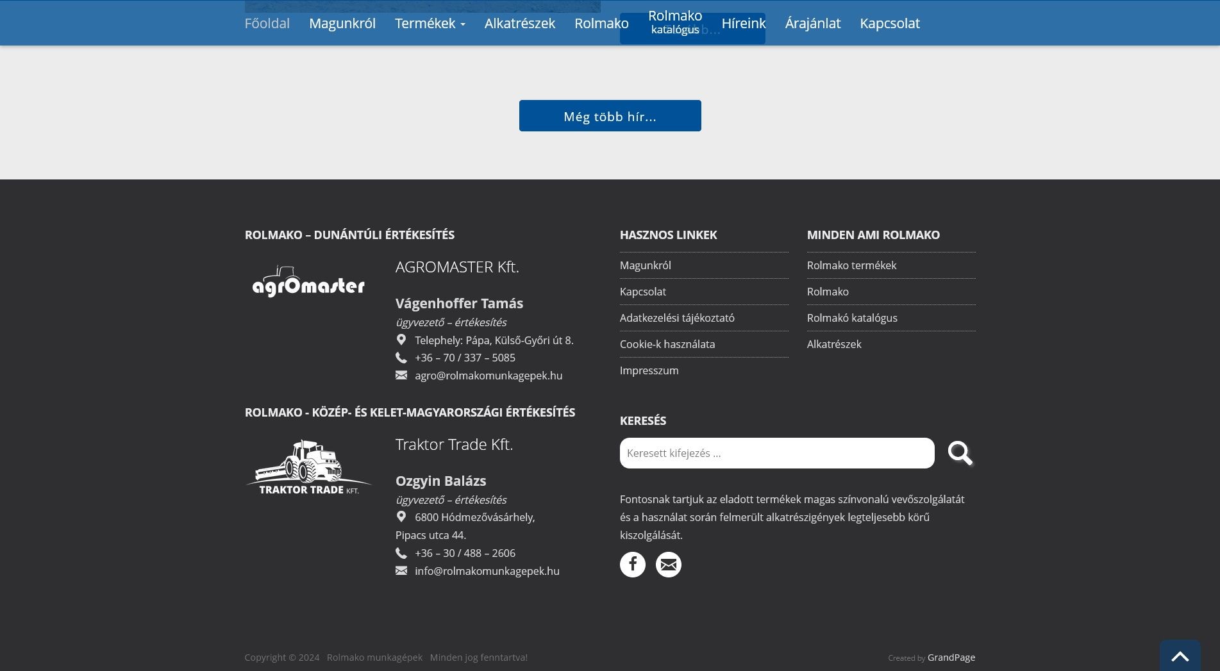This screenshot has height=671, width=1220.
Task: Click the Traktor Trade Kft. logo
Action: click(x=308, y=467)
